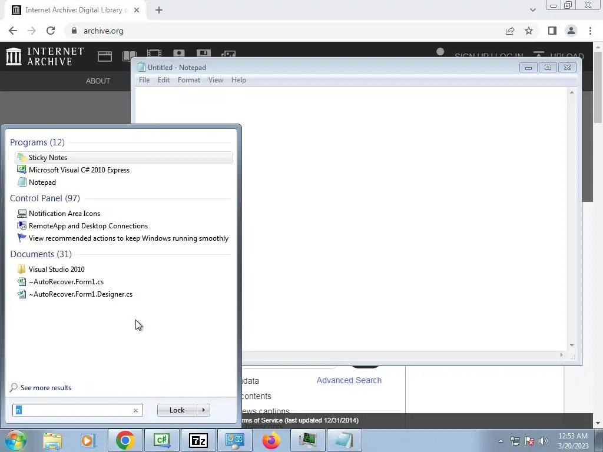Close the Internet Archive tab

tap(137, 10)
